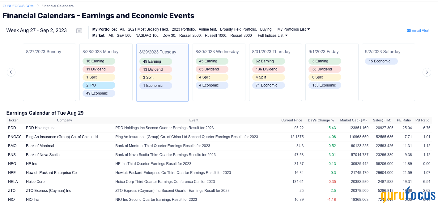Open the calendar date picker icon

[x=79, y=31]
